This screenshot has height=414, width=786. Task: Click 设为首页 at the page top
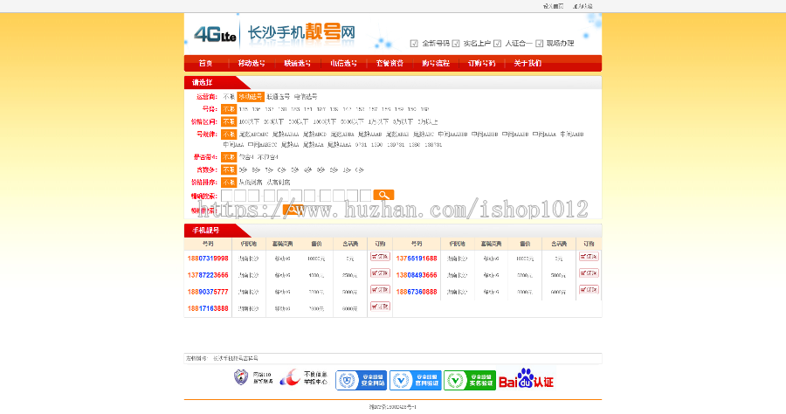coord(554,6)
